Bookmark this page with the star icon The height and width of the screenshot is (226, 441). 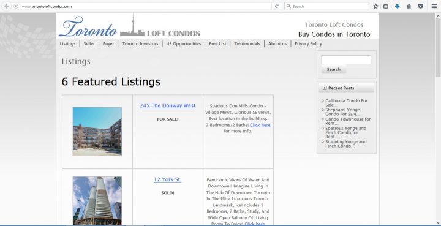click(x=375, y=6)
